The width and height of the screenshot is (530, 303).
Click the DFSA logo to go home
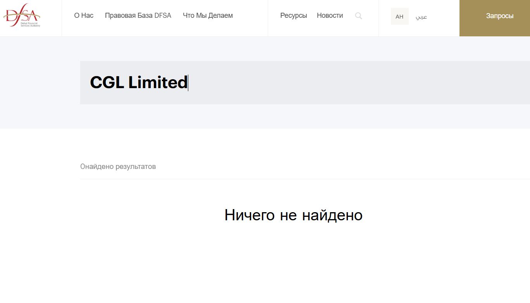(22, 15)
